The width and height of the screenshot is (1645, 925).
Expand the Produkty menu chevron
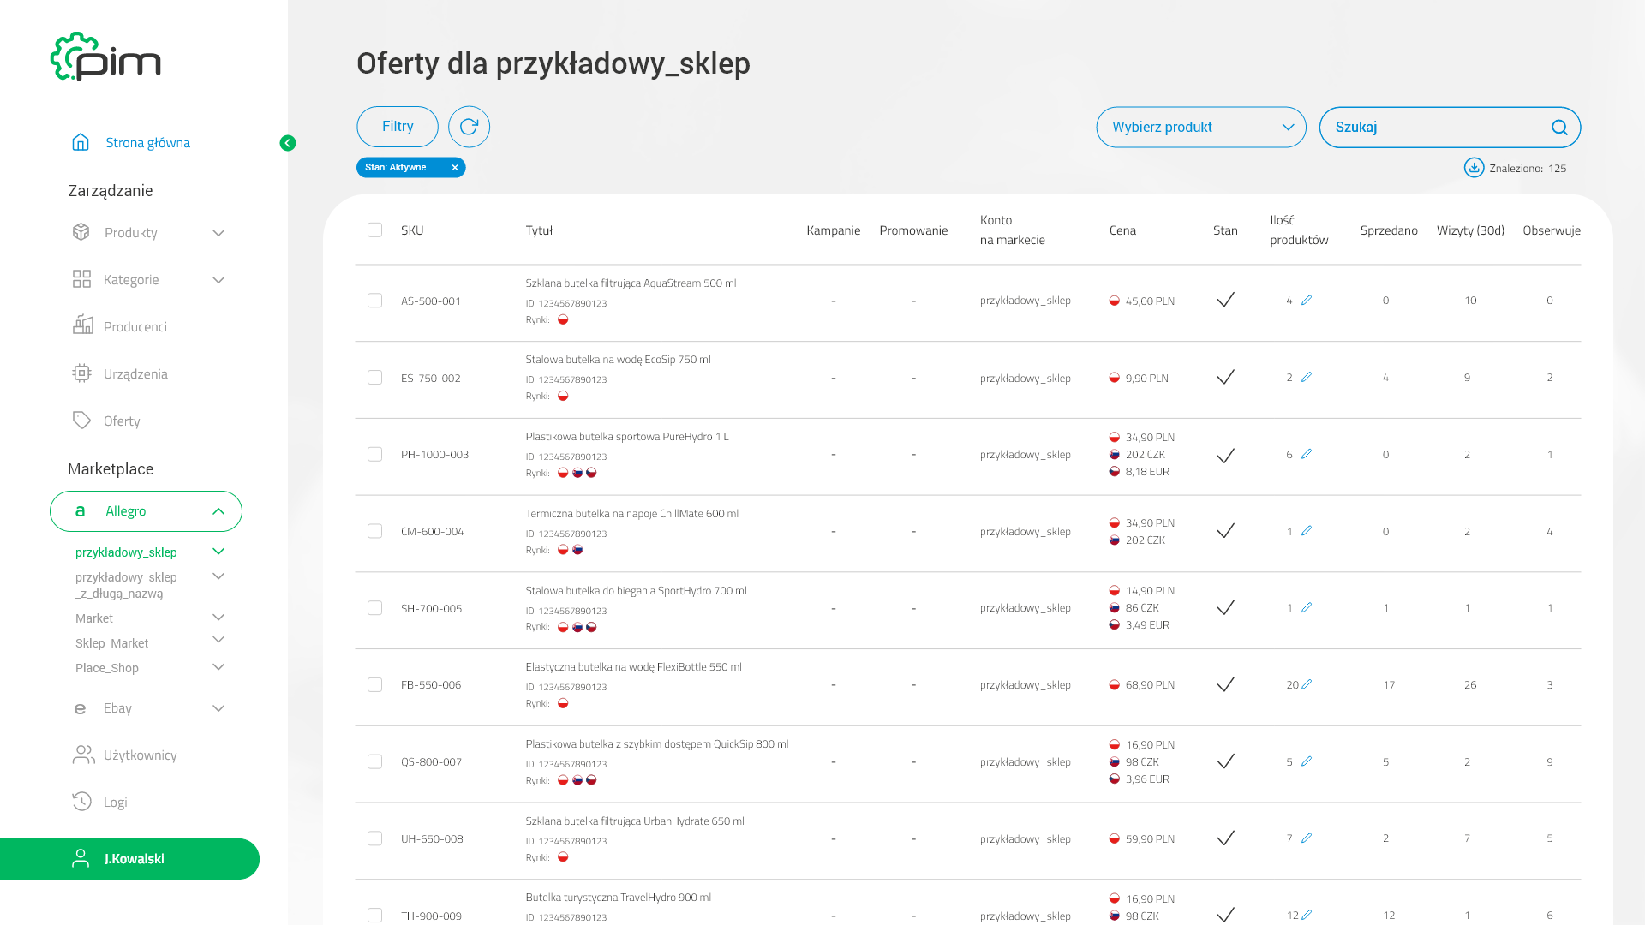218,233
